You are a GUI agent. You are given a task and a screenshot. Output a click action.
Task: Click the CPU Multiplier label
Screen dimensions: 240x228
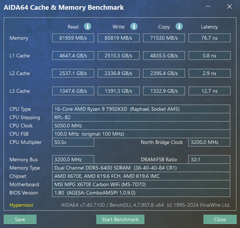coord(26,142)
